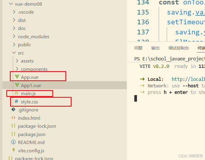
Task: Click the Vite icon beside vite.config.js
Action: point(13,150)
